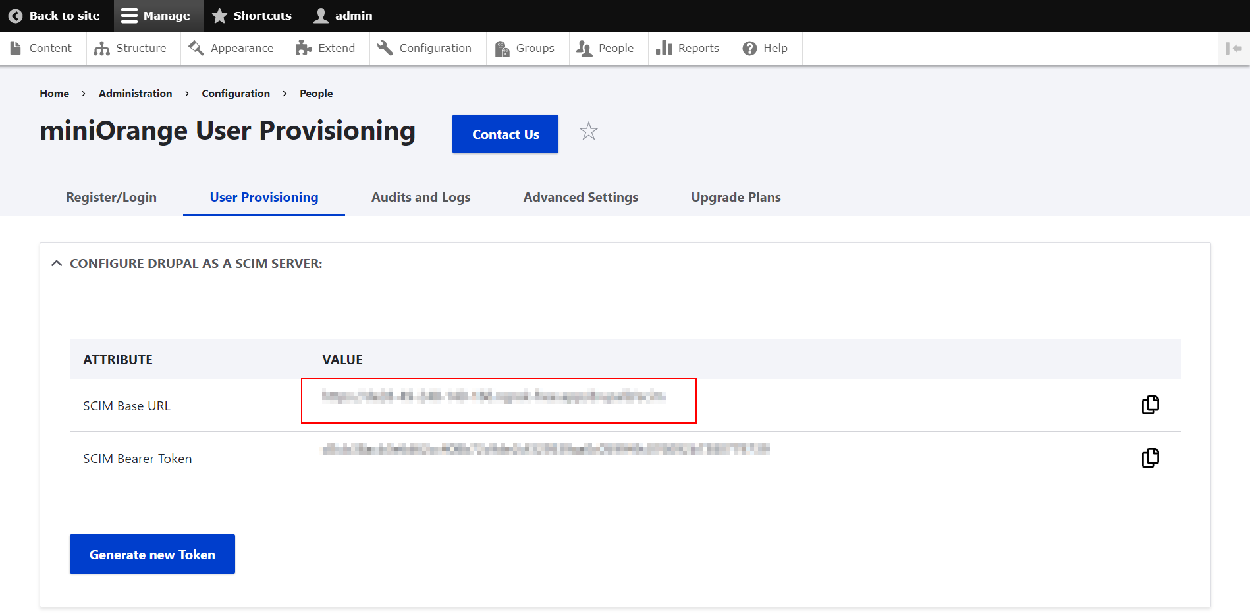Open the Shortcuts star menu
The height and width of the screenshot is (614, 1250).
pyautogui.click(x=252, y=16)
